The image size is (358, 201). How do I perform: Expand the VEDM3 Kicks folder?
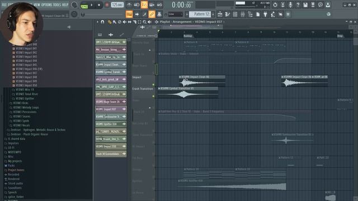(21, 103)
